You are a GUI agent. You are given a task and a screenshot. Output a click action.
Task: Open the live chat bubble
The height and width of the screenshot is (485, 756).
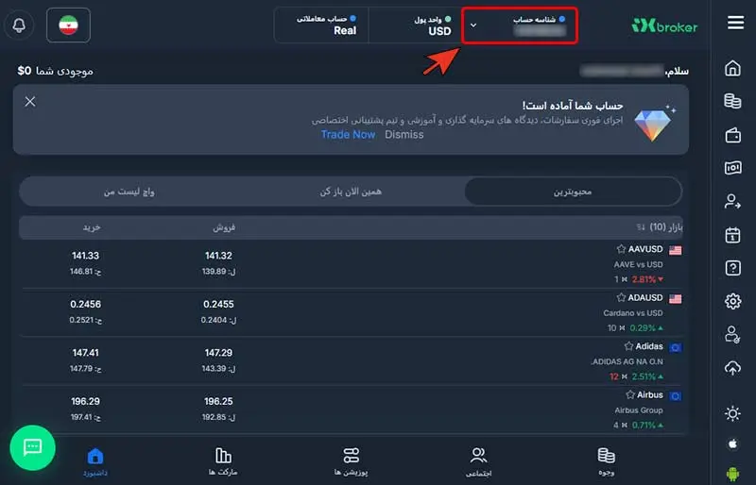[x=32, y=447]
